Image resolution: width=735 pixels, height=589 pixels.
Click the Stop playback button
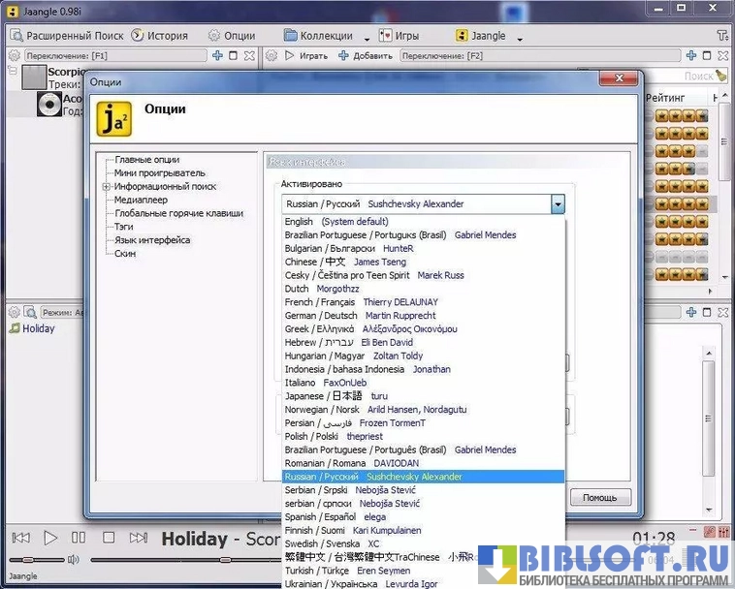tap(109, 538)
